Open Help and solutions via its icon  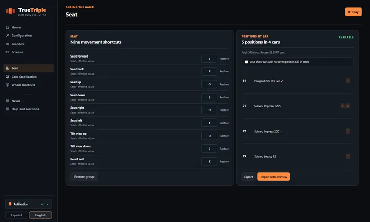[7, 109]
